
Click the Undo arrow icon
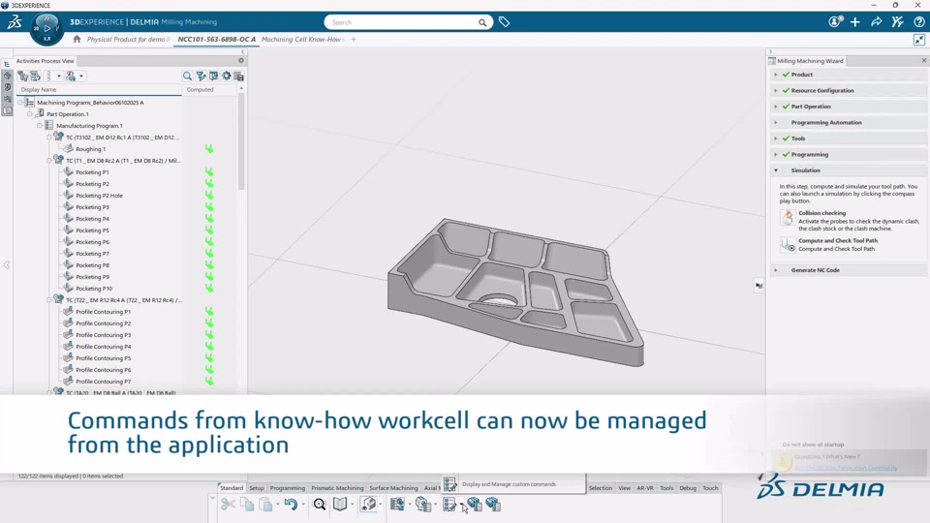[291, 505]
